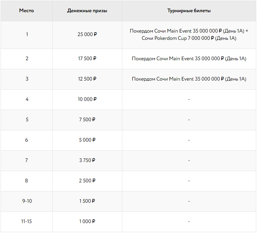
Task: Click the 1 500 ₽ prize cell
Action: point(87,201)
